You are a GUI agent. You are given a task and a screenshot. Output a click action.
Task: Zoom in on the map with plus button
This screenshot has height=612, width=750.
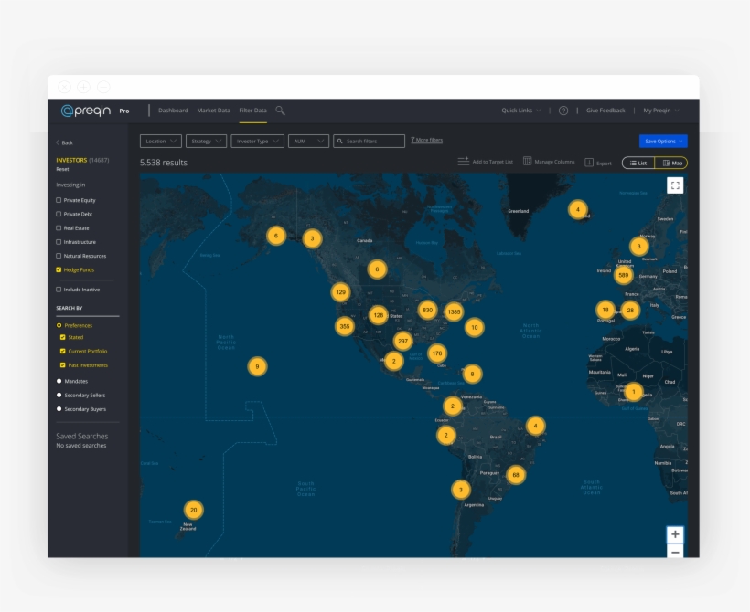coord(675,534)
